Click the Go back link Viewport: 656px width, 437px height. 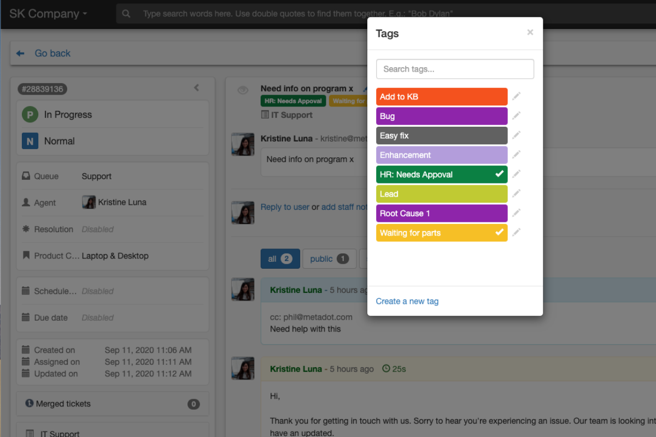(52, 54)
